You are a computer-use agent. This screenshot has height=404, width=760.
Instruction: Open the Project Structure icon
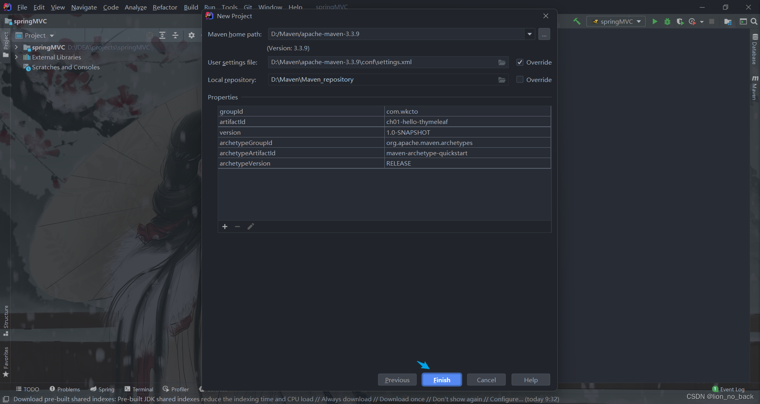point(728,21)
